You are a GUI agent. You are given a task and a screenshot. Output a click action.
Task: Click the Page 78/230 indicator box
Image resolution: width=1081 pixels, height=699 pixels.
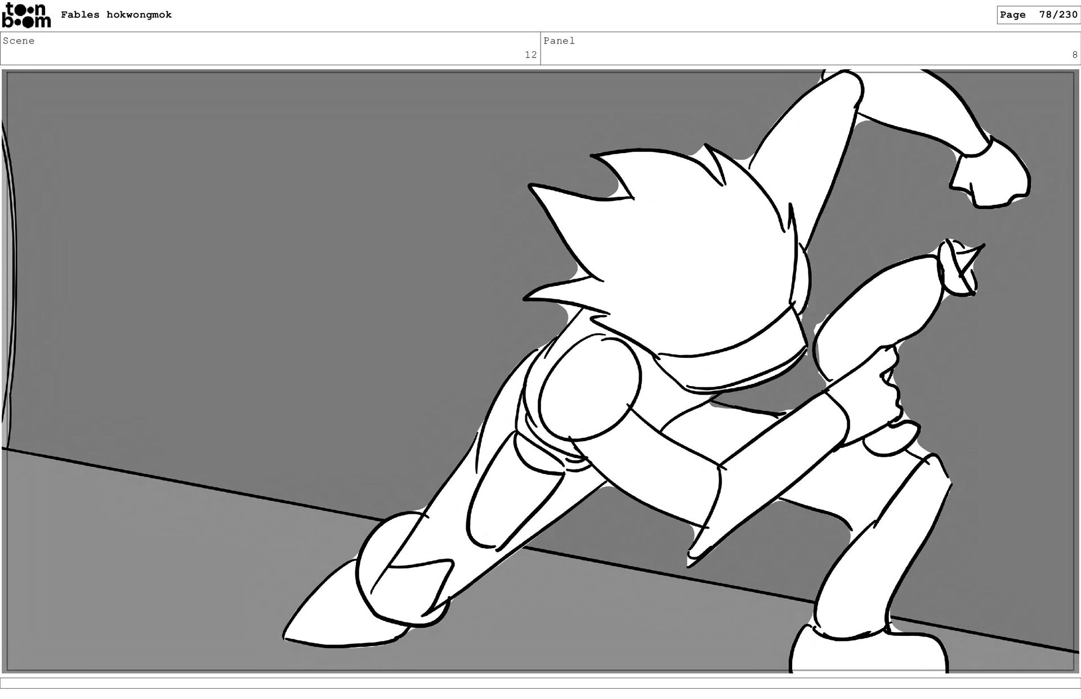pyautogui.click(x=1038, y=15)
